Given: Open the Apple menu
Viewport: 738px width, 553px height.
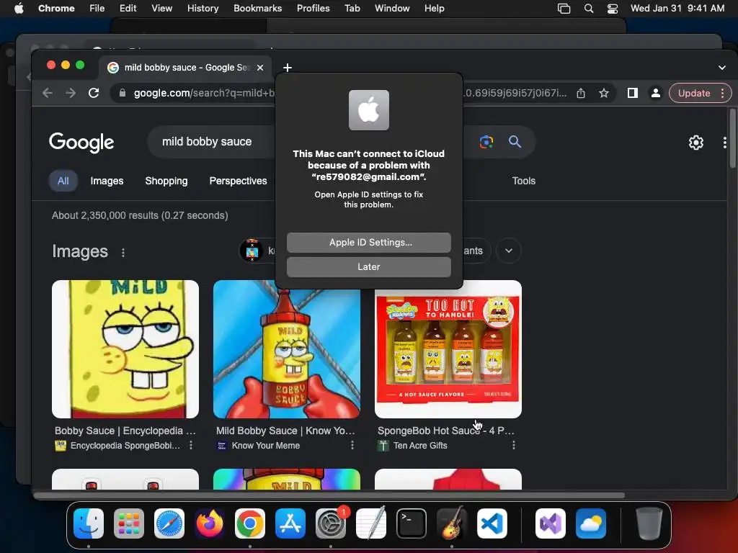Looking at the screenshot, I should [19, 9].
